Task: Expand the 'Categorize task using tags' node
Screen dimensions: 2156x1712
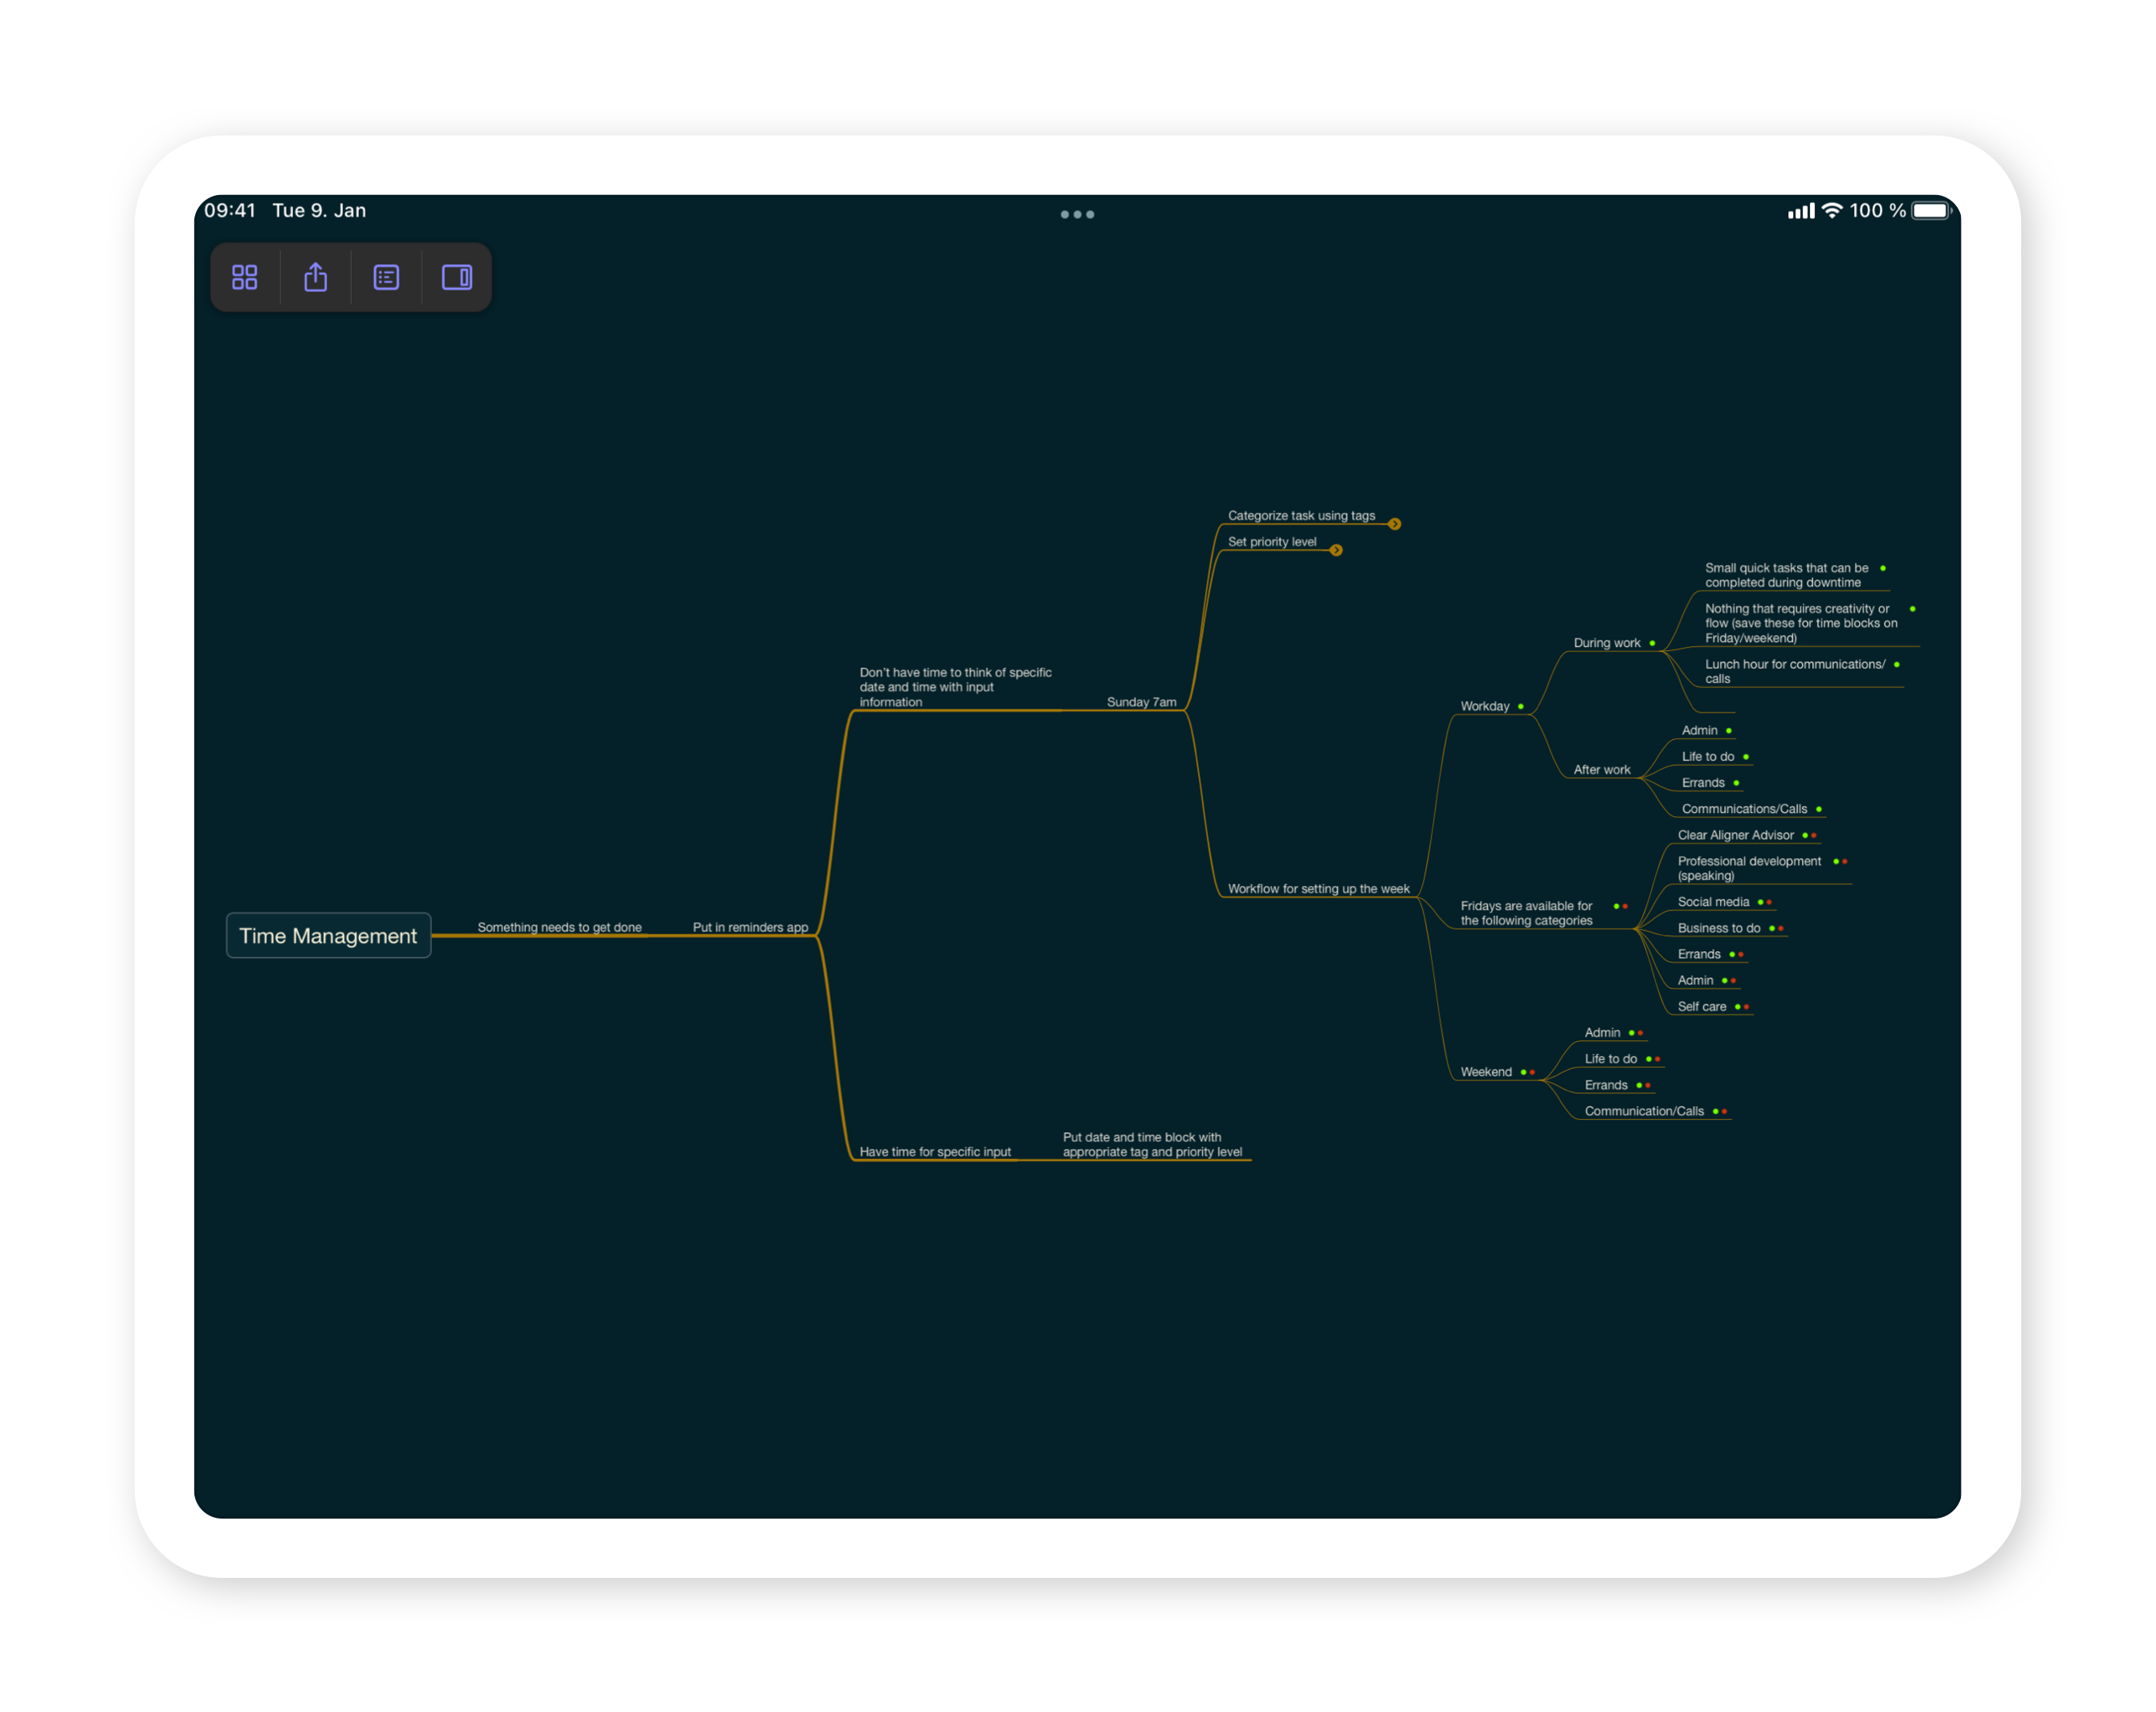Action: (x=1395, y=523)
